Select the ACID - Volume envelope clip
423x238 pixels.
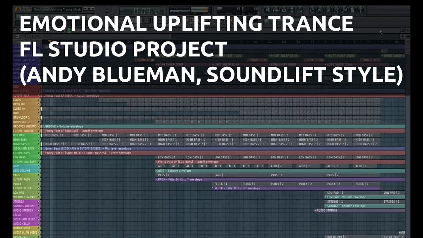(280, 171)
